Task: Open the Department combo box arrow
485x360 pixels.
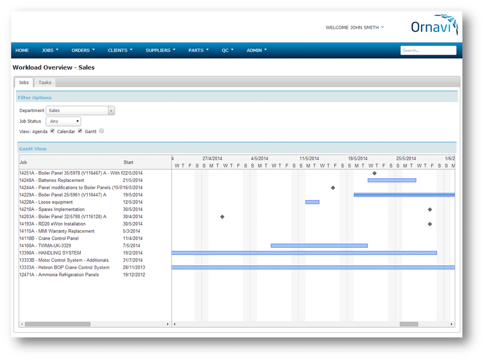Action: tap(111, 111)
